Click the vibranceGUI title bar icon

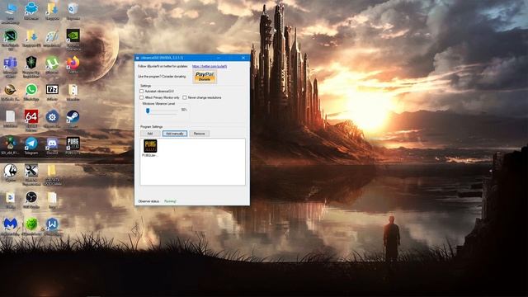(x=138, y=59)
